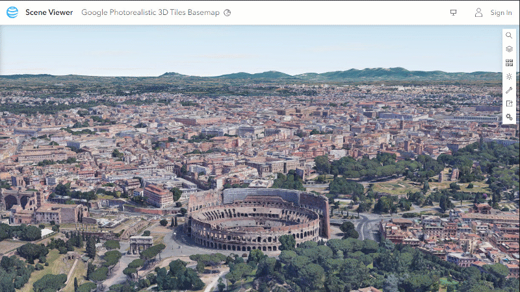Click the Scene Viewer app title

(49, 12)
